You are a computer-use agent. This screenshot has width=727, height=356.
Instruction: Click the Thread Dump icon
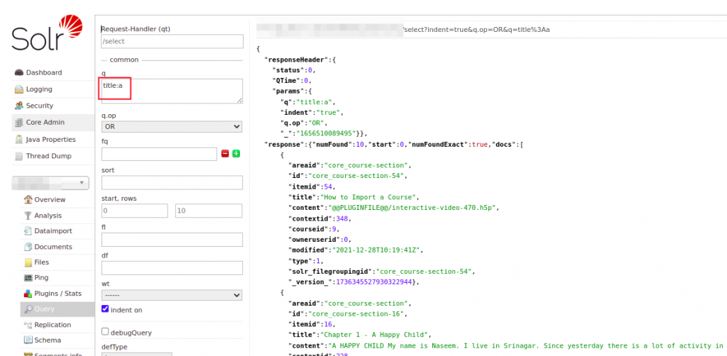tap(19, 157)
